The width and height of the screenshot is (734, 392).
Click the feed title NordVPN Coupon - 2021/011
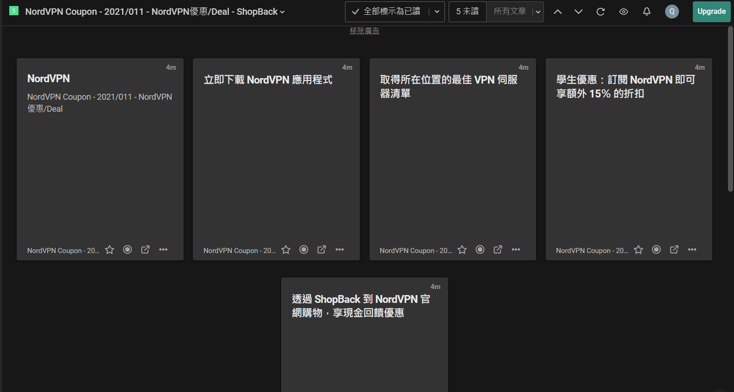tap(151, 12)
